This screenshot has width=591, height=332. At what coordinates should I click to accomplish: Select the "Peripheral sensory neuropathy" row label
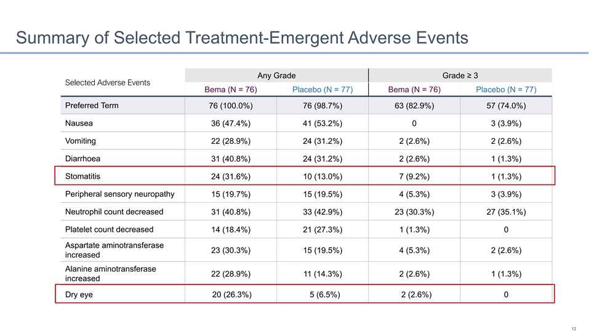[119, 194]
